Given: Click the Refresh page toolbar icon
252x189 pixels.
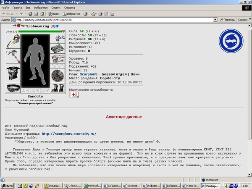Looking at the screenshot, I should [x=36, y=14].
